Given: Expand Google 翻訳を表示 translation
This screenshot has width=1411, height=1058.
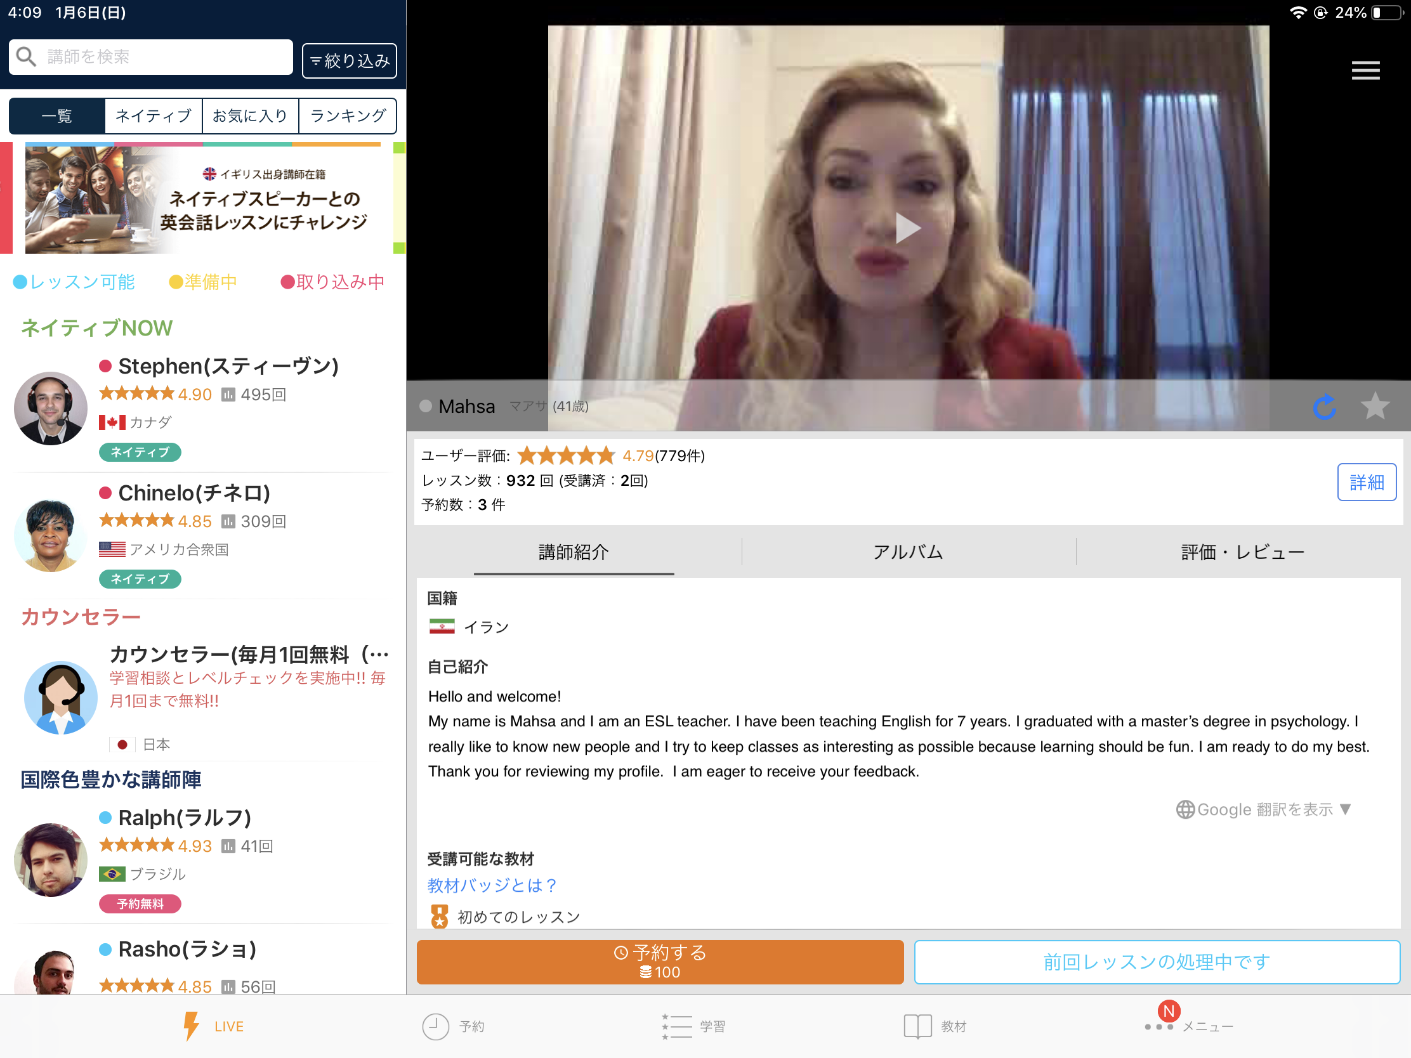Looking at the screenshot, I should click(1263, 809).
